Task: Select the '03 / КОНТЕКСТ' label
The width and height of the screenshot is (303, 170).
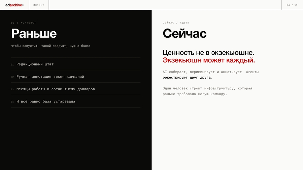Action: click(24, 23)
